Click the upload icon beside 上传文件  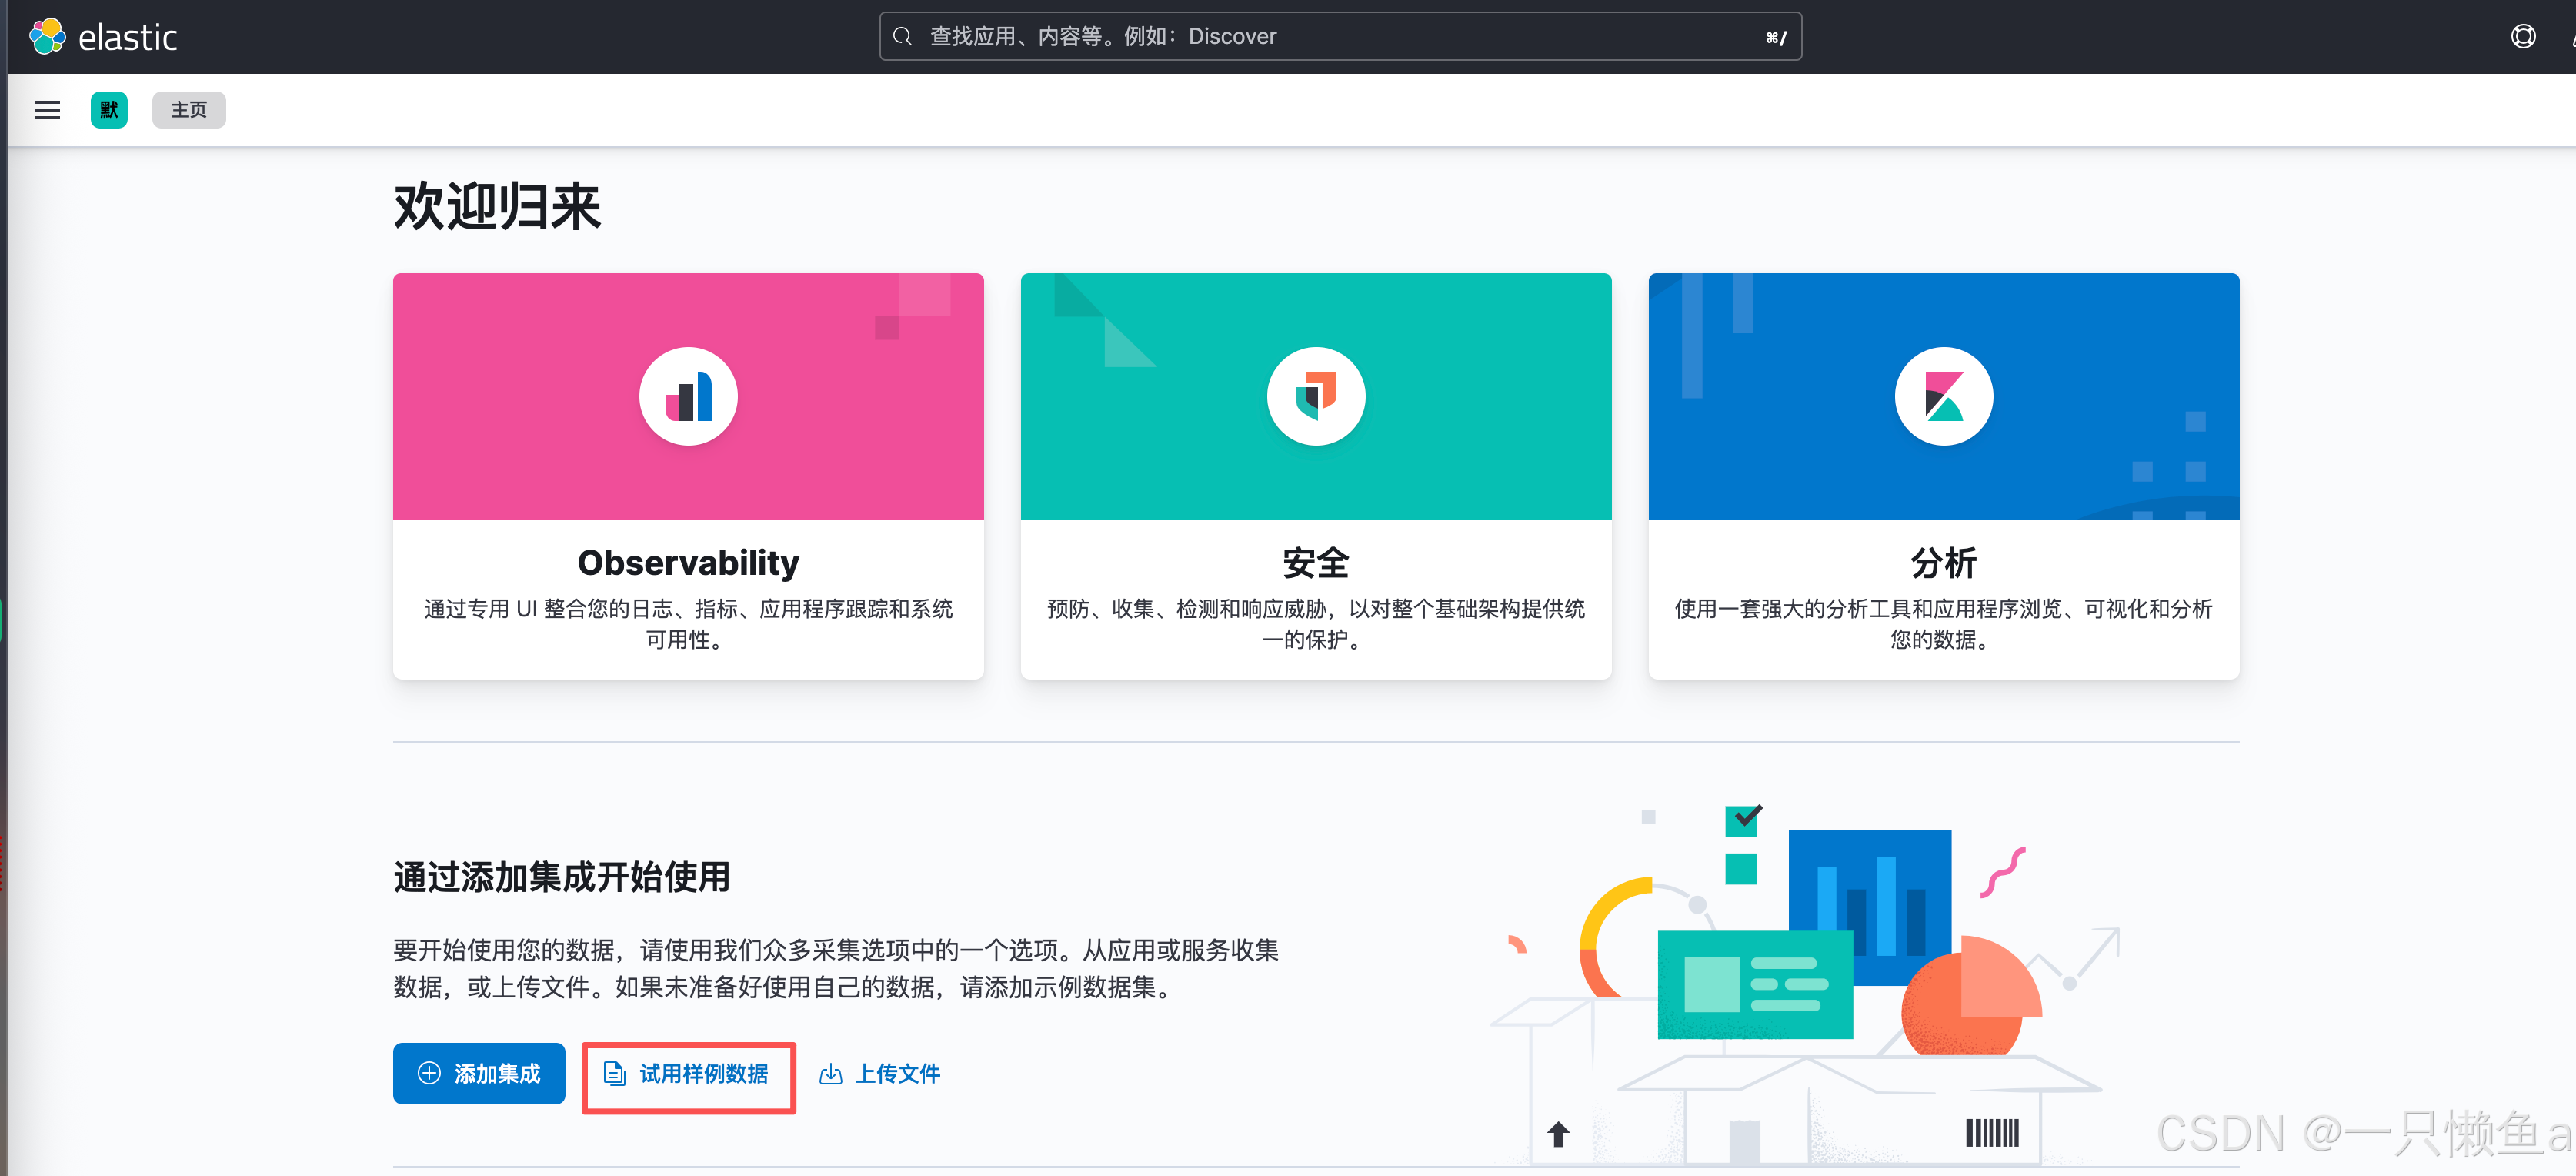coord(830,1074)
